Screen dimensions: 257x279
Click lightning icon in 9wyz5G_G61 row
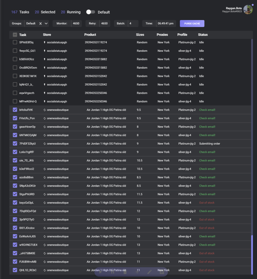point(45,51)
